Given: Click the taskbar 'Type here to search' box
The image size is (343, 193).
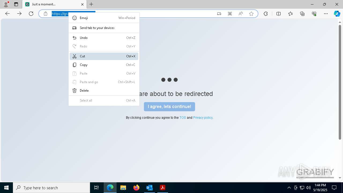Looking at the screenshot, I should (51, 188).
